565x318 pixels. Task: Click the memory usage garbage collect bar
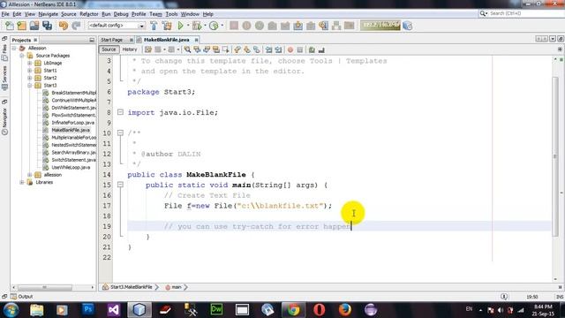(380, 26)
